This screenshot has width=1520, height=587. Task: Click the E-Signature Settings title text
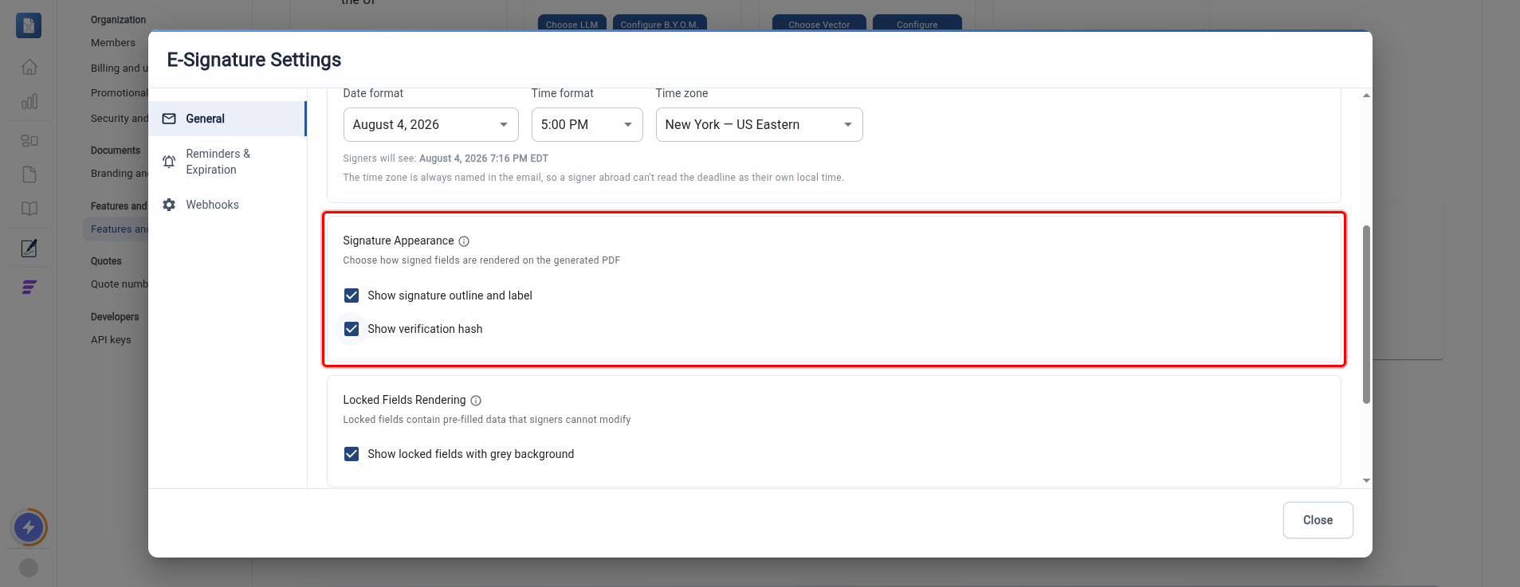pos(254,60)
